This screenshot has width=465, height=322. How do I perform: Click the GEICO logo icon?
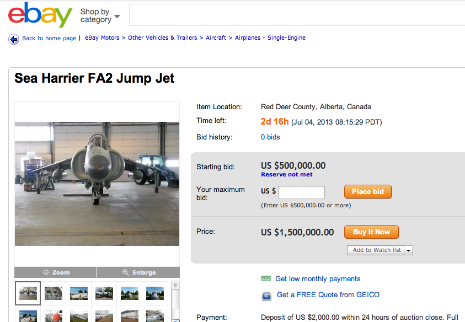266,296
